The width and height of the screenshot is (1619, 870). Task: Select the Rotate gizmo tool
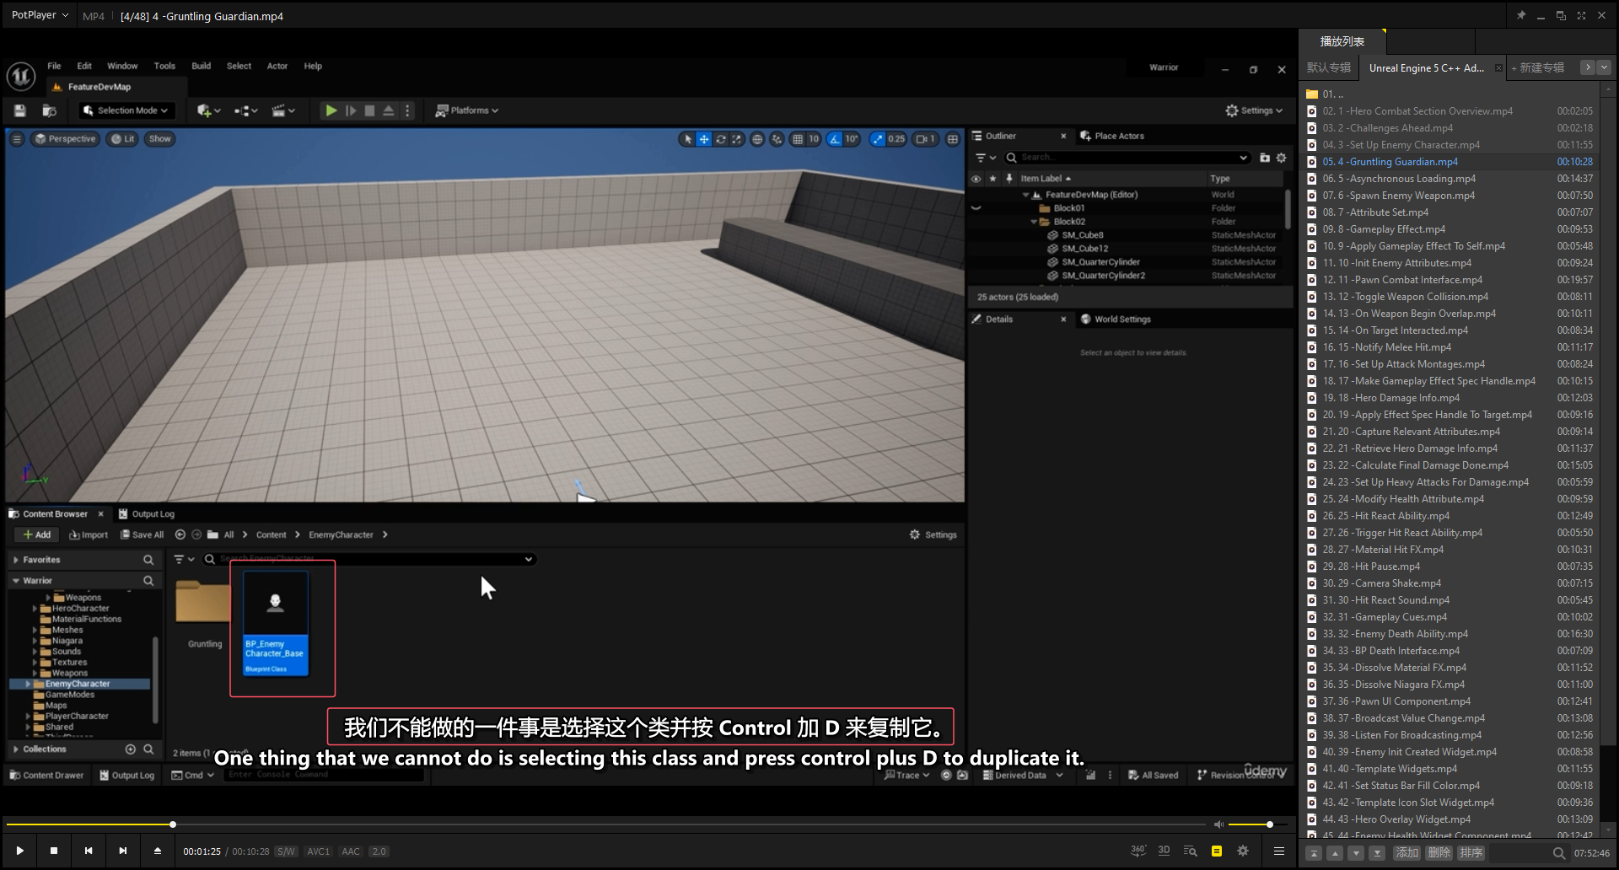coord(721,139)
